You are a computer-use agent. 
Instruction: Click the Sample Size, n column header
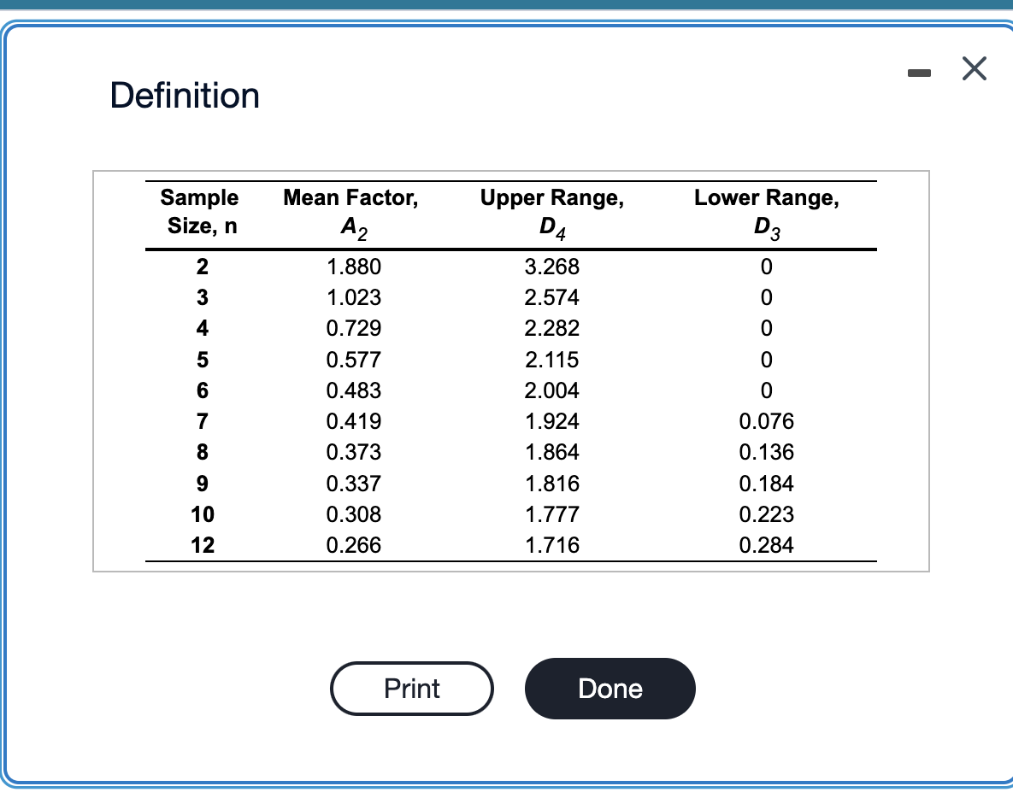click(198, 211)
